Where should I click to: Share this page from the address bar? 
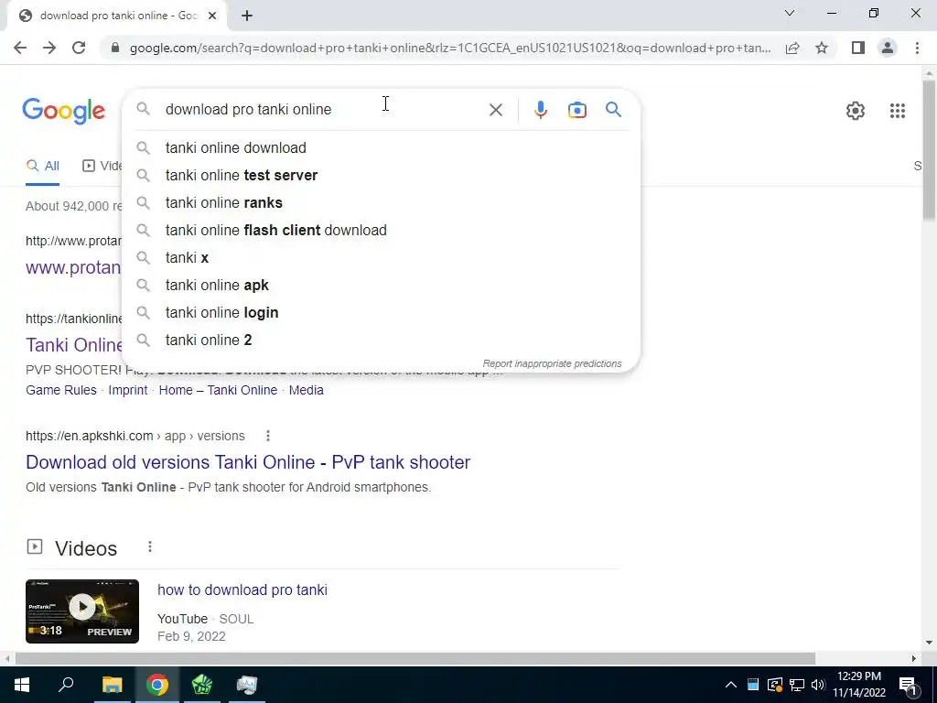(x=792, y=48)
